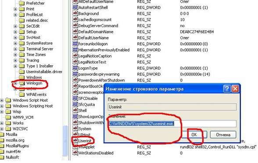This screenshot has width=258, height=163.
Task: Select the Type 1 Installer key
Action: tap(39, 66)
